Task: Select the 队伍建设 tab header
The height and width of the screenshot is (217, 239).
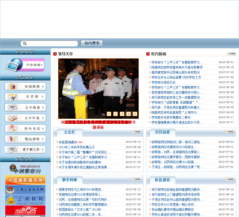Action: [163, 180]
